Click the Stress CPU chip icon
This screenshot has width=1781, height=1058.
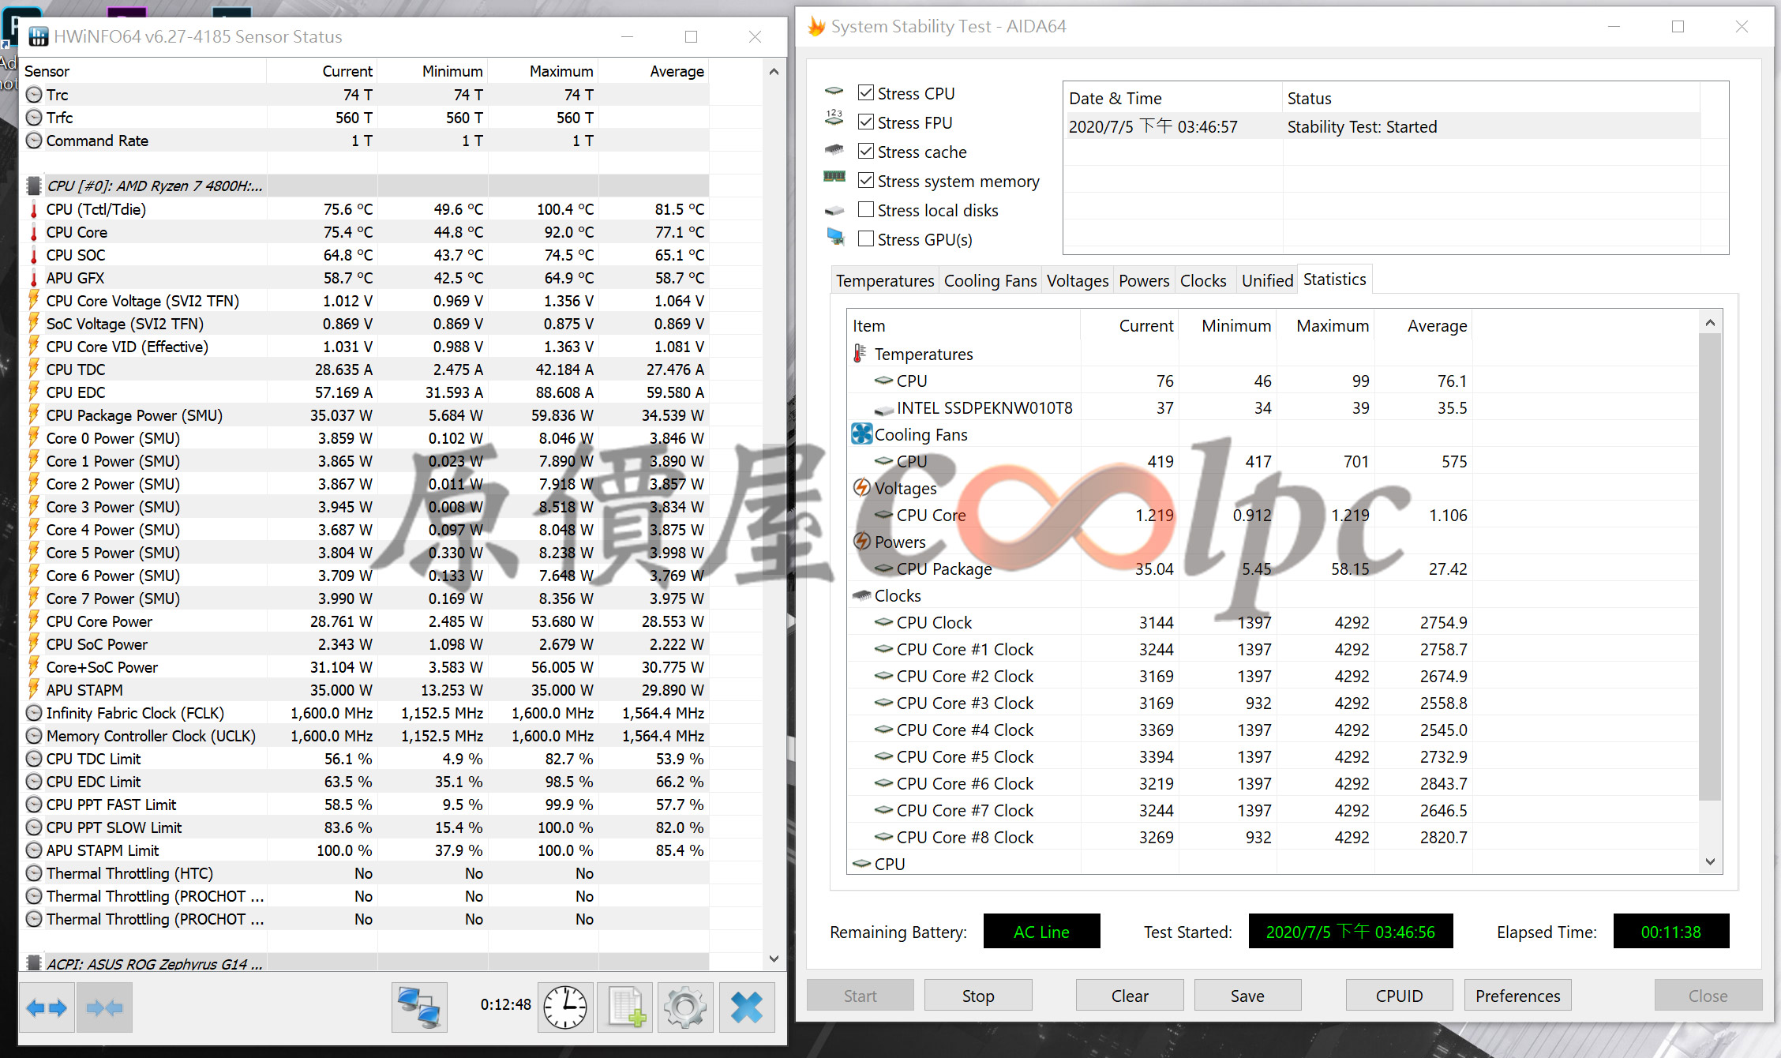coord(834,91)
